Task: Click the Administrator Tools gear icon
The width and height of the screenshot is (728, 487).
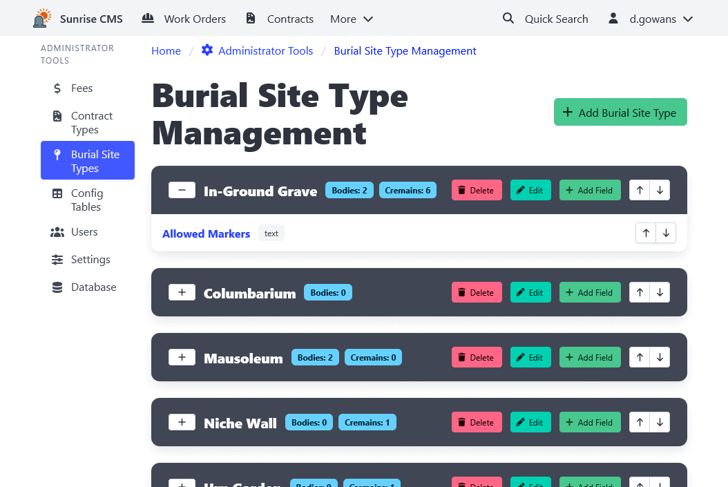Action: 207,50
